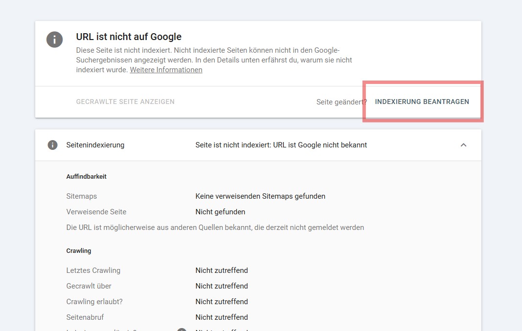Click 'Nicht zutreffend' value for Seitenabruf
The height and width of the screenshot is (331, 522).
[x=222, y=317]
